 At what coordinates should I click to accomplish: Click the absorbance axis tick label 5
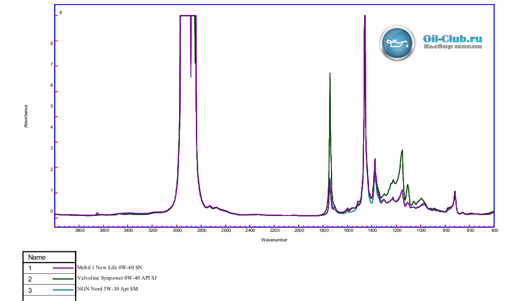click(52, 106)
